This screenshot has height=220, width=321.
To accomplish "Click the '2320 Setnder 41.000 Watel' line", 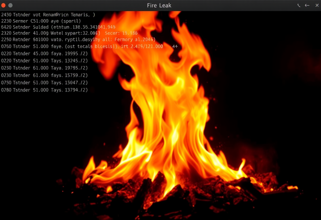I will click(x=69, y=33).
